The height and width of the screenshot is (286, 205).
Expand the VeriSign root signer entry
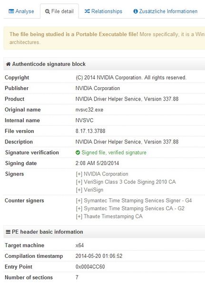pyautogui.click(x=79, y=190)
